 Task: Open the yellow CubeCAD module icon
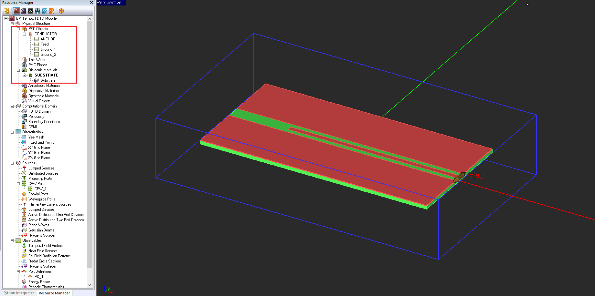6,11
